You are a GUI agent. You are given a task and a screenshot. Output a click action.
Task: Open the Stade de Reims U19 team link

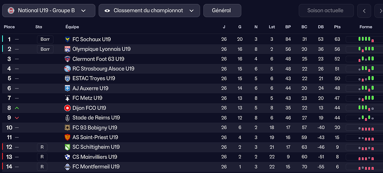96,118
